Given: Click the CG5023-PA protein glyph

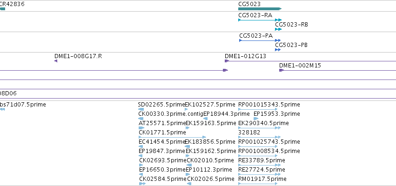Looking at the screenshot, I should coord(260,40).
